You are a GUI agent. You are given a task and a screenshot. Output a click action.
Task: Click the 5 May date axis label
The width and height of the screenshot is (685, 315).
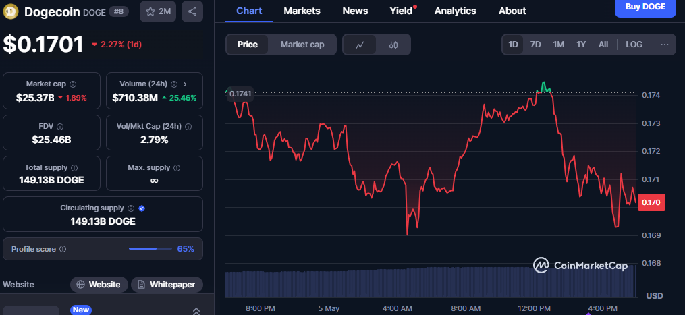[x=329, y=308]
